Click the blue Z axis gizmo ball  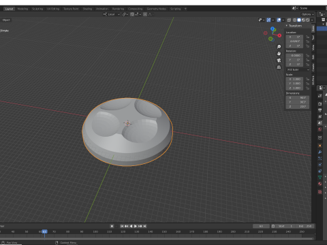click(272, 29)
